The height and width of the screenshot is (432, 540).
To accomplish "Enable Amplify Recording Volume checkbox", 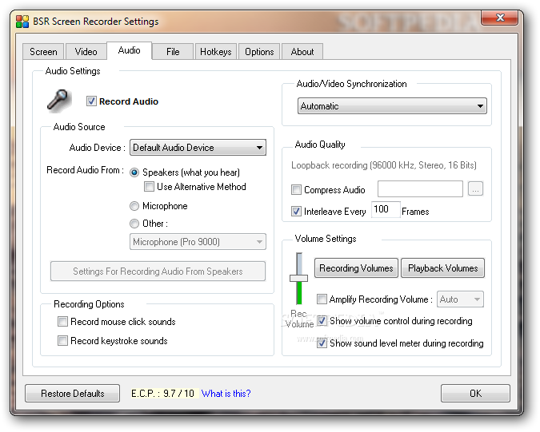I will 322,299.
